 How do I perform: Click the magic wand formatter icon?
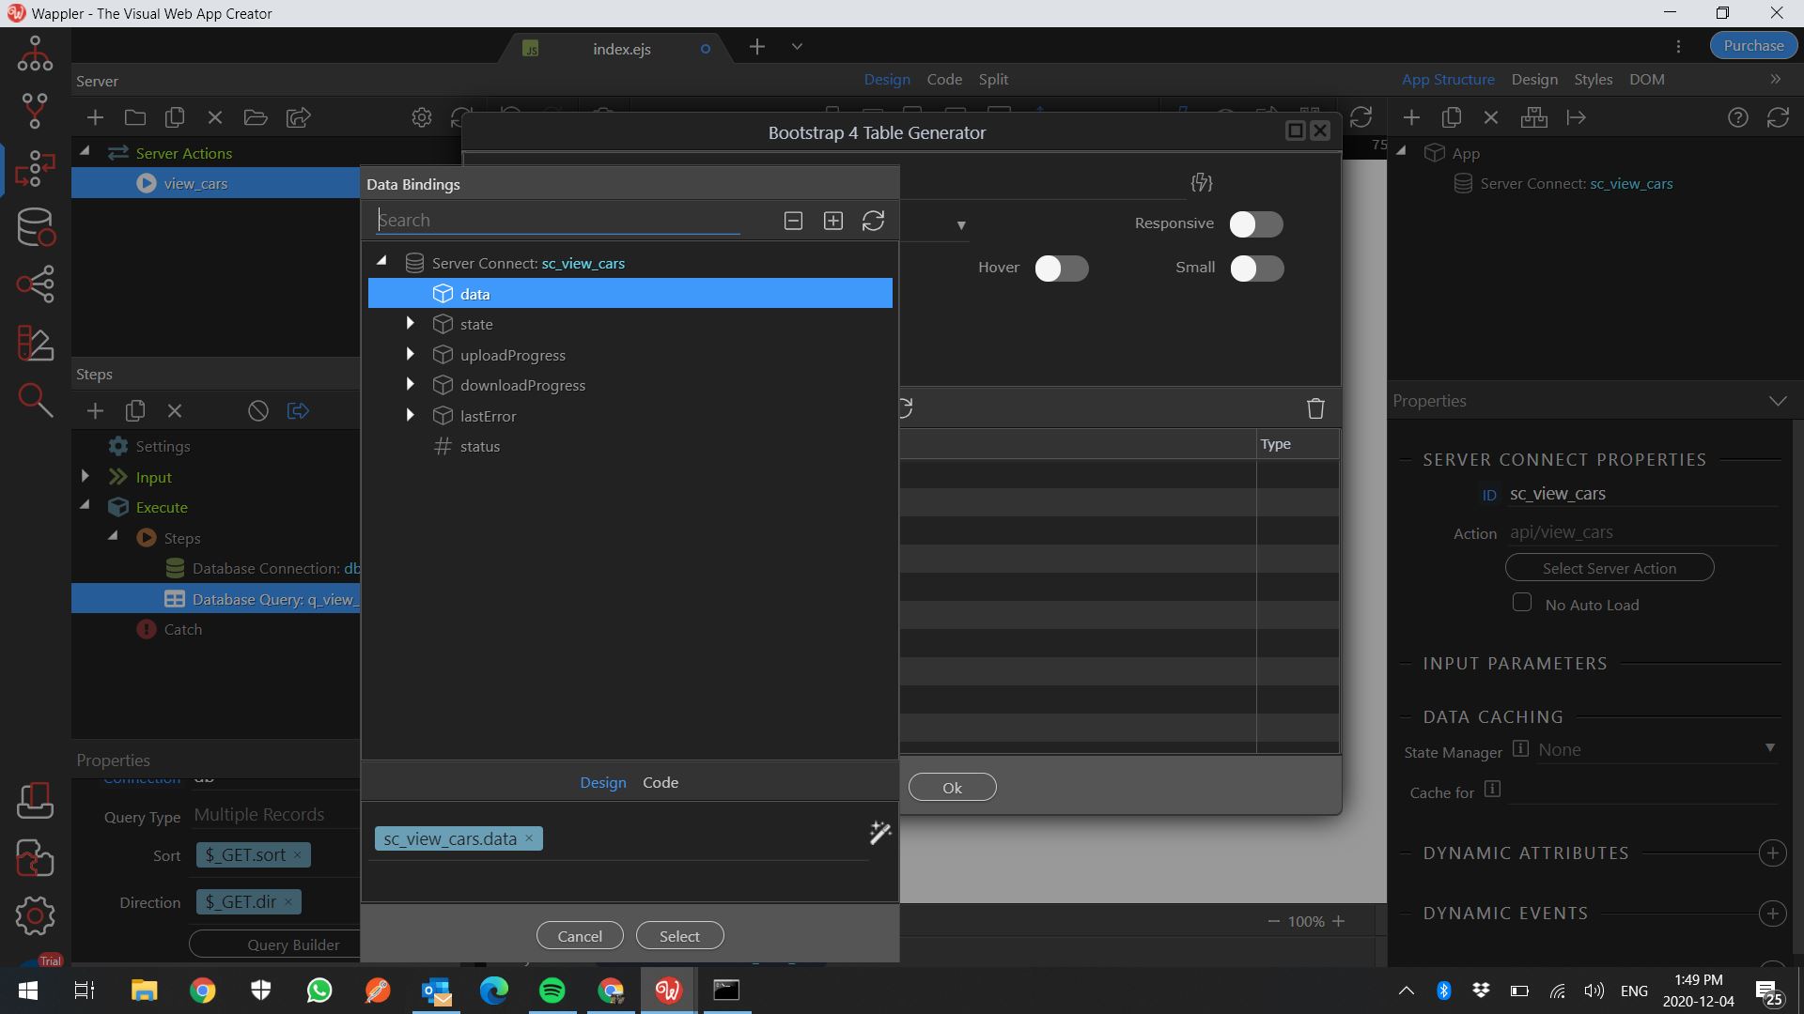(x=879, y=833)
